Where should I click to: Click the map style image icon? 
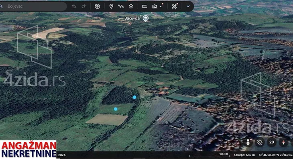click(x=155, y=6)
